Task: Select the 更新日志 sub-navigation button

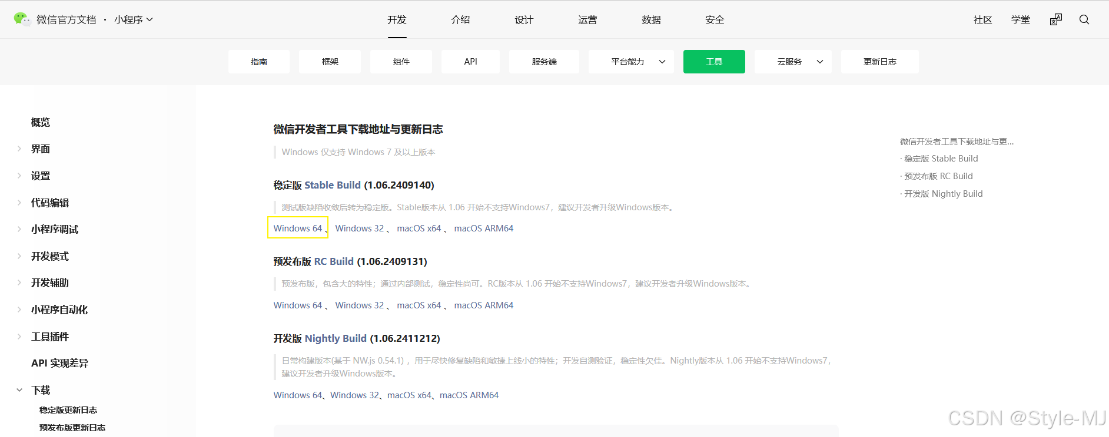Action: pyautogui.click(x=879, y=62)
